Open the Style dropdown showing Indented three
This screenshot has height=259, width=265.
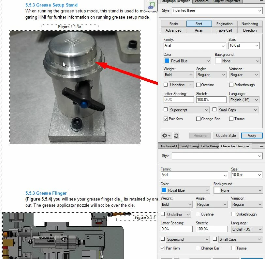217,10
